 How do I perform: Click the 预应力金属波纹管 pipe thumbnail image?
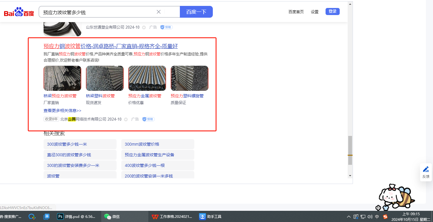[x=147, y=78]
